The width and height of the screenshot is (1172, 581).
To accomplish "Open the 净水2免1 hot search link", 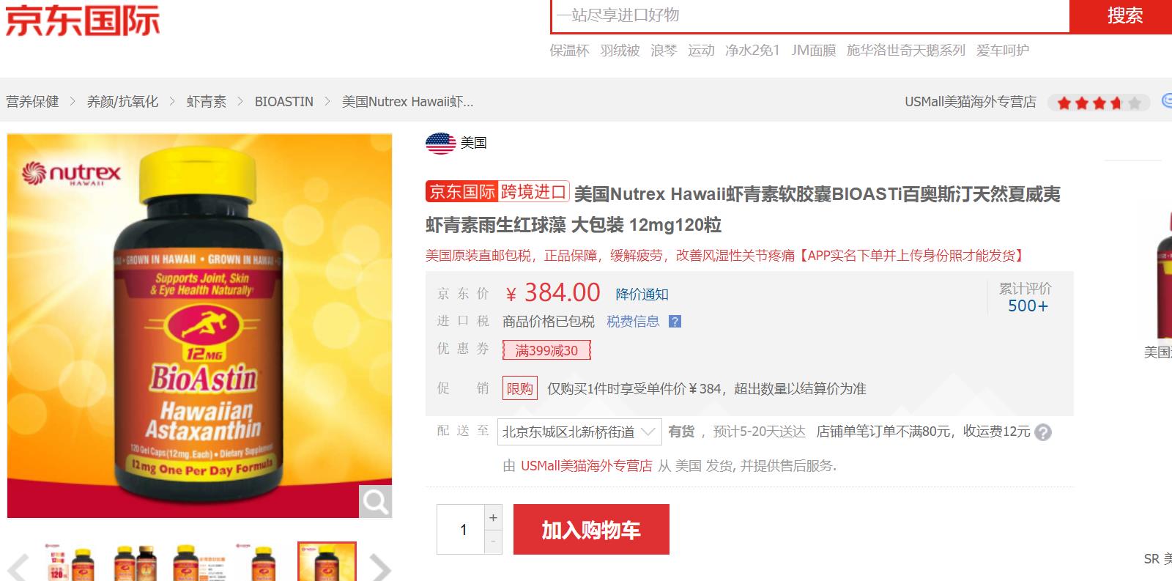I will [x=752, y=51].
